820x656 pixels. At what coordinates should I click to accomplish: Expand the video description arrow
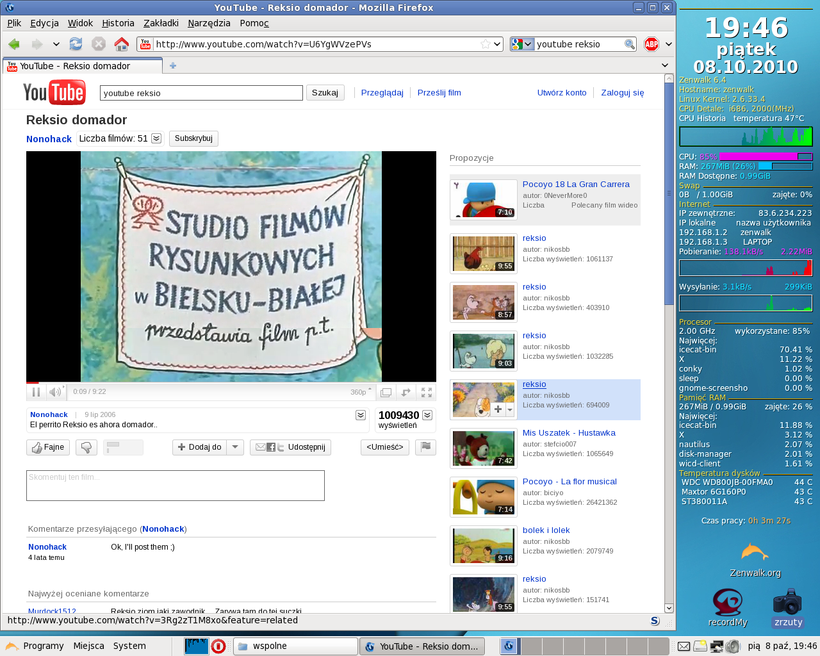[361, 415]
